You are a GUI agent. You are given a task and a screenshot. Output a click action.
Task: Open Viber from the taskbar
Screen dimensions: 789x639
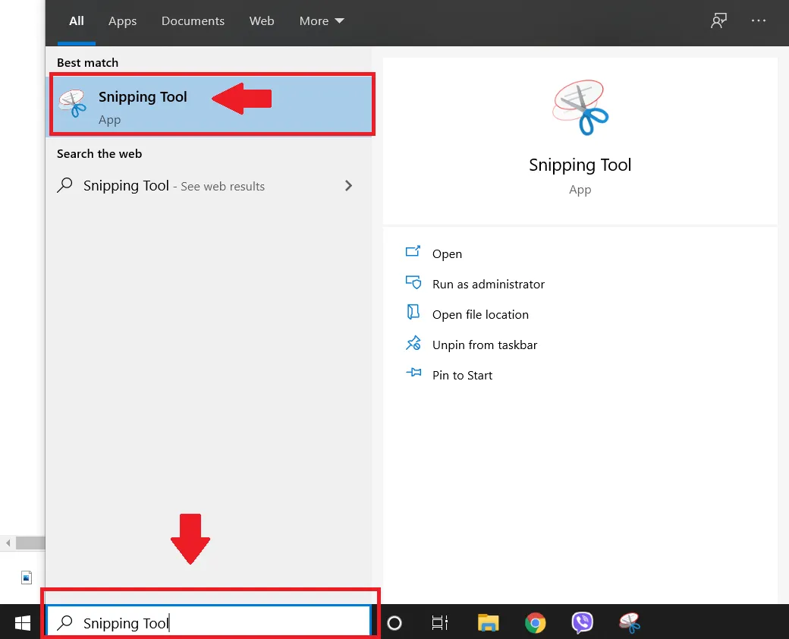pyautogui.click(x=582, y=622)
